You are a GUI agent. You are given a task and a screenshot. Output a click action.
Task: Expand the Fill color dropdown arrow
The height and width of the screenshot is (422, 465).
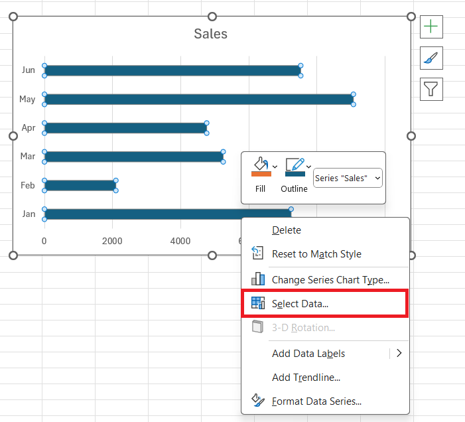(x=275, y=167)
